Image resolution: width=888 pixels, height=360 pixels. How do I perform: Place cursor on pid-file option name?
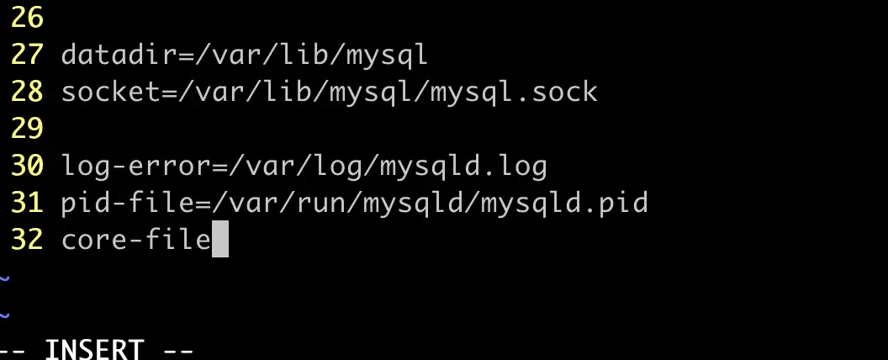pyautogui.click(x=128, y=204)
